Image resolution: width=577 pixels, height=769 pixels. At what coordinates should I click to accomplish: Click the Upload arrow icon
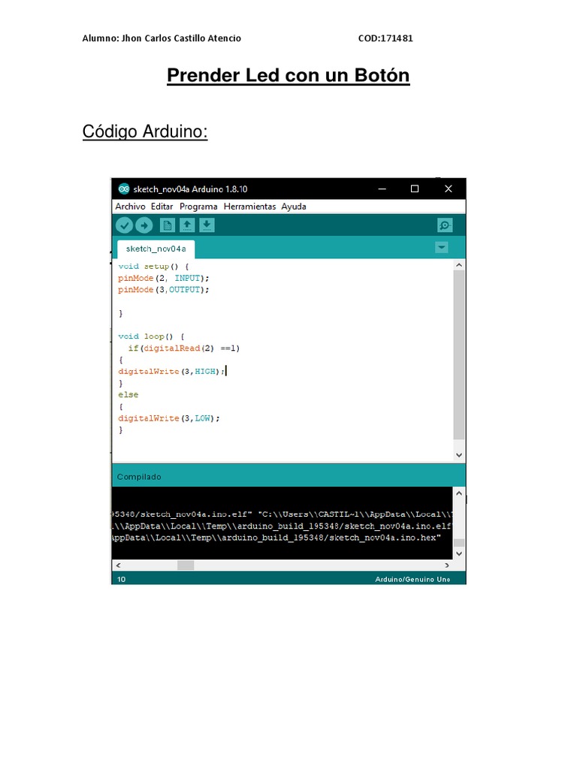143,225
